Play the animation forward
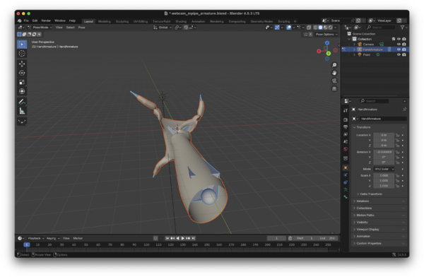Image resolution: width=424 pixels, height=277 pixels. (x=182, y=238)
